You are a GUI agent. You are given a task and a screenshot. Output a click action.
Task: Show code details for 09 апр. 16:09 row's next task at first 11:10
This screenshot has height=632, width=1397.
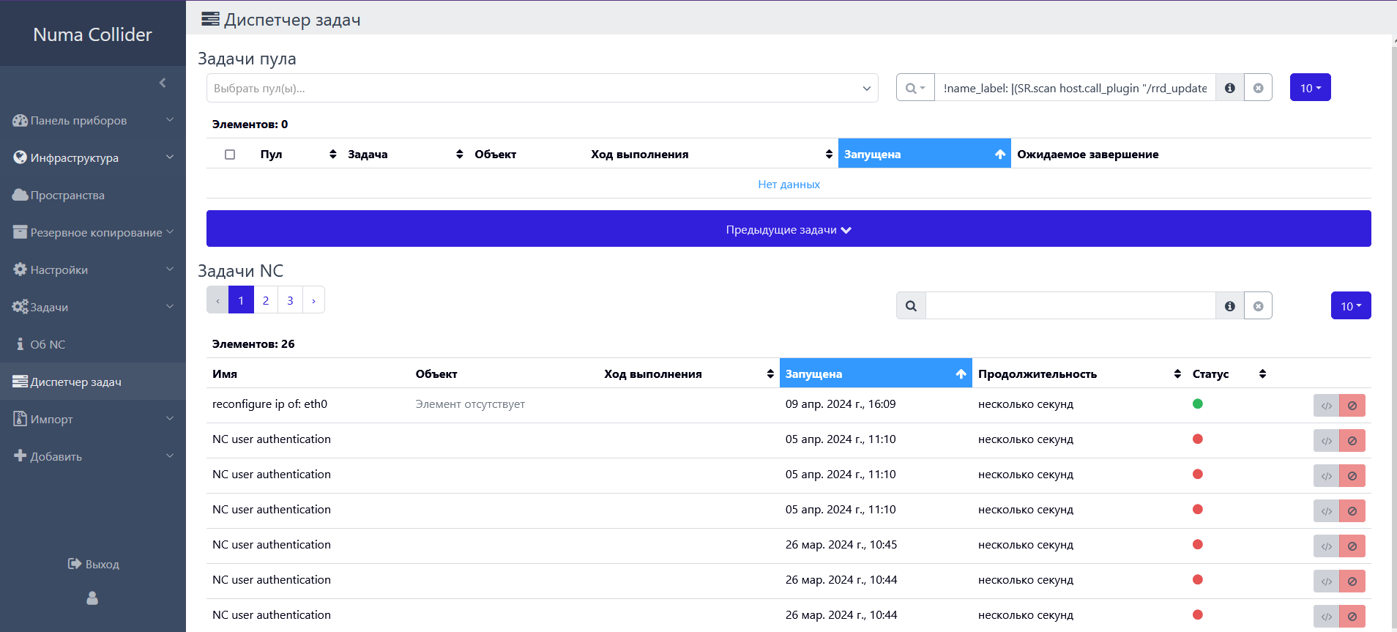[1326, 440]
